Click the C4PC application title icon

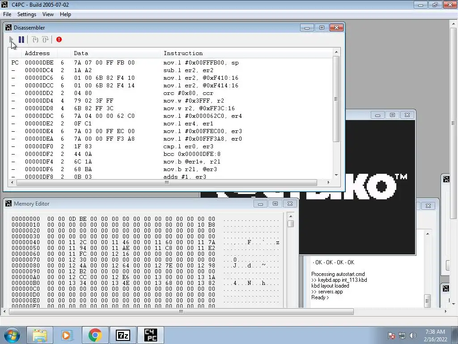pos(4,4)
